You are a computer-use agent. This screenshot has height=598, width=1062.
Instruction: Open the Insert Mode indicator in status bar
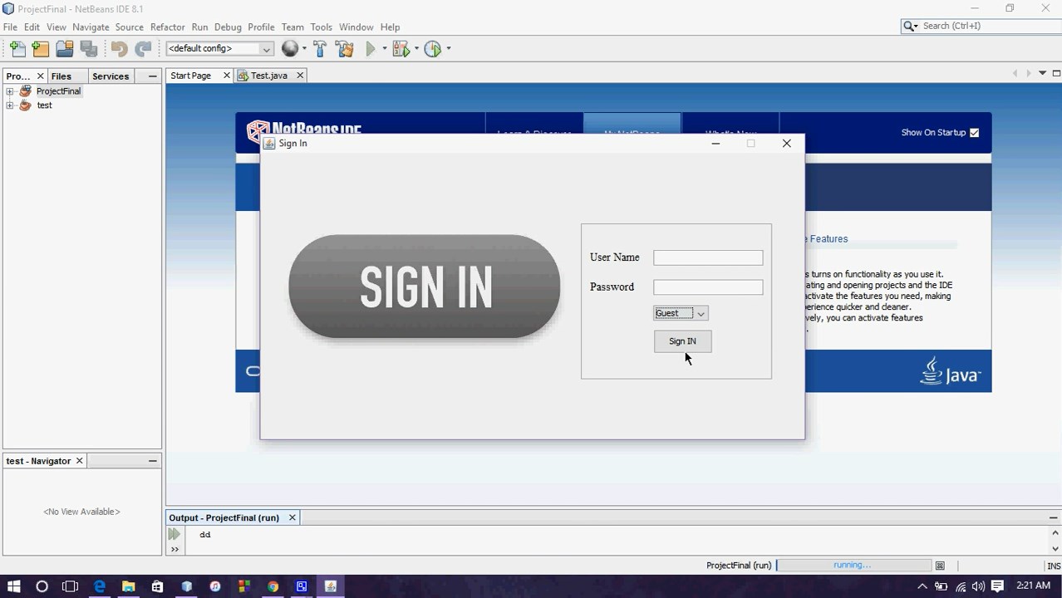[x=1051, y=565]
